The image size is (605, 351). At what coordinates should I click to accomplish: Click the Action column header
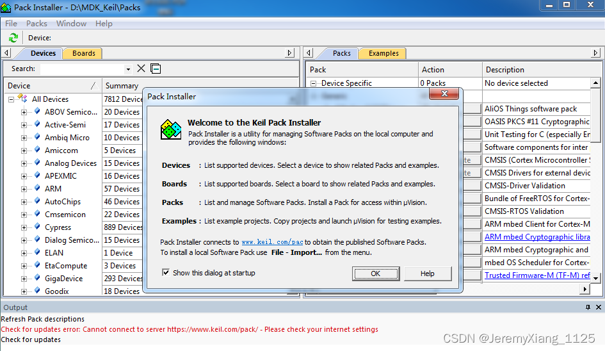(450, 70)
